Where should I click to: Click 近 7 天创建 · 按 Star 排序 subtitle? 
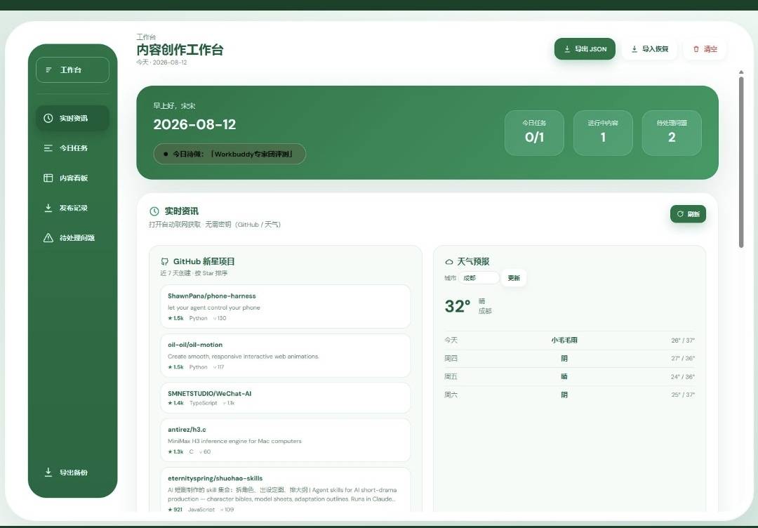point(194,273)
